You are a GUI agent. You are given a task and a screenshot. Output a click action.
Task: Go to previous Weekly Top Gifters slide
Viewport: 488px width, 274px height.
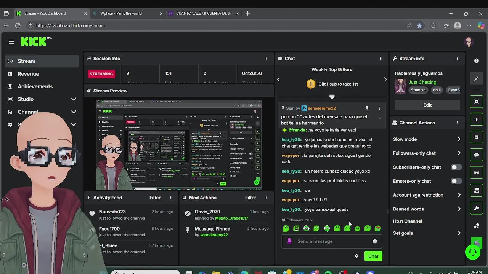pos(278,80)
